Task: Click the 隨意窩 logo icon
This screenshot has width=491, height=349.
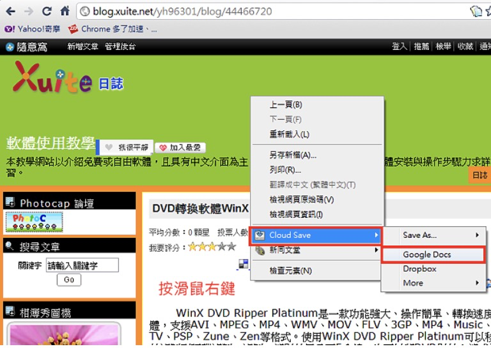Action: click(x=10, y=47)
